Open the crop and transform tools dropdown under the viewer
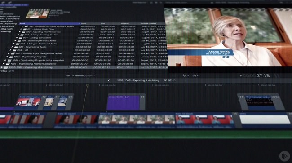292x163 pixels. 186,75
